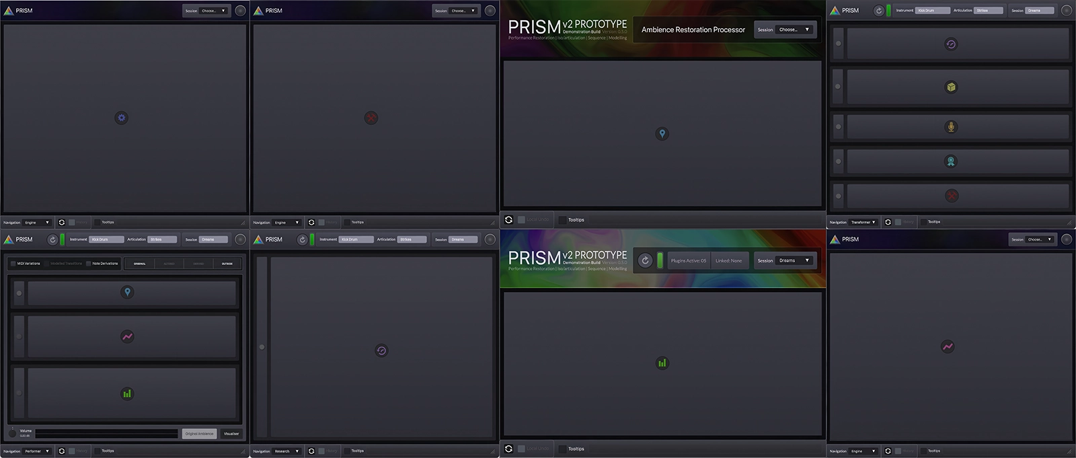
Task: Click the refresh icon in the Performer panel header
Action: (x=52, y=239)
